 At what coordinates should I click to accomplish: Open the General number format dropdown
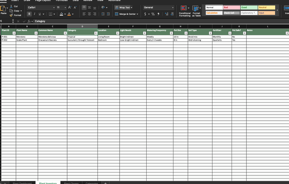(159, 8)
